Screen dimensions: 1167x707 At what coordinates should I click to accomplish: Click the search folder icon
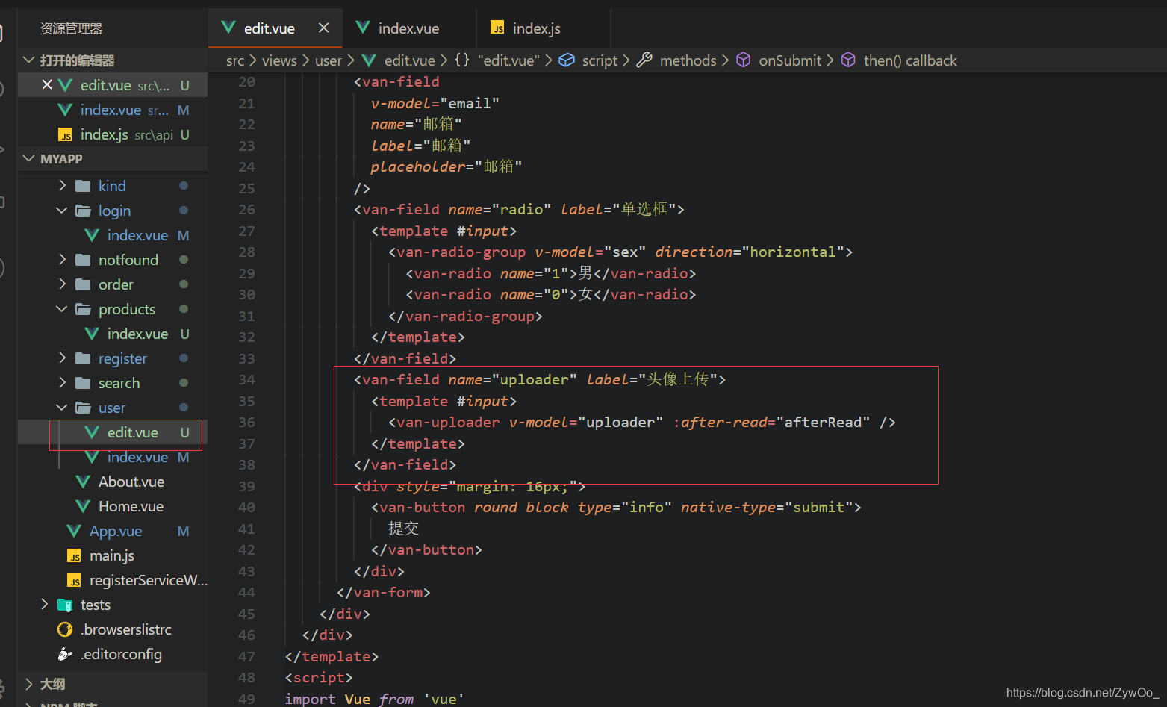[x=84, y=382]
